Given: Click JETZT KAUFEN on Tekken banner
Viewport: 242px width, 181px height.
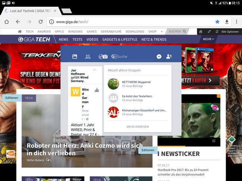Looking at the screenshot, I should click(200, 80).
